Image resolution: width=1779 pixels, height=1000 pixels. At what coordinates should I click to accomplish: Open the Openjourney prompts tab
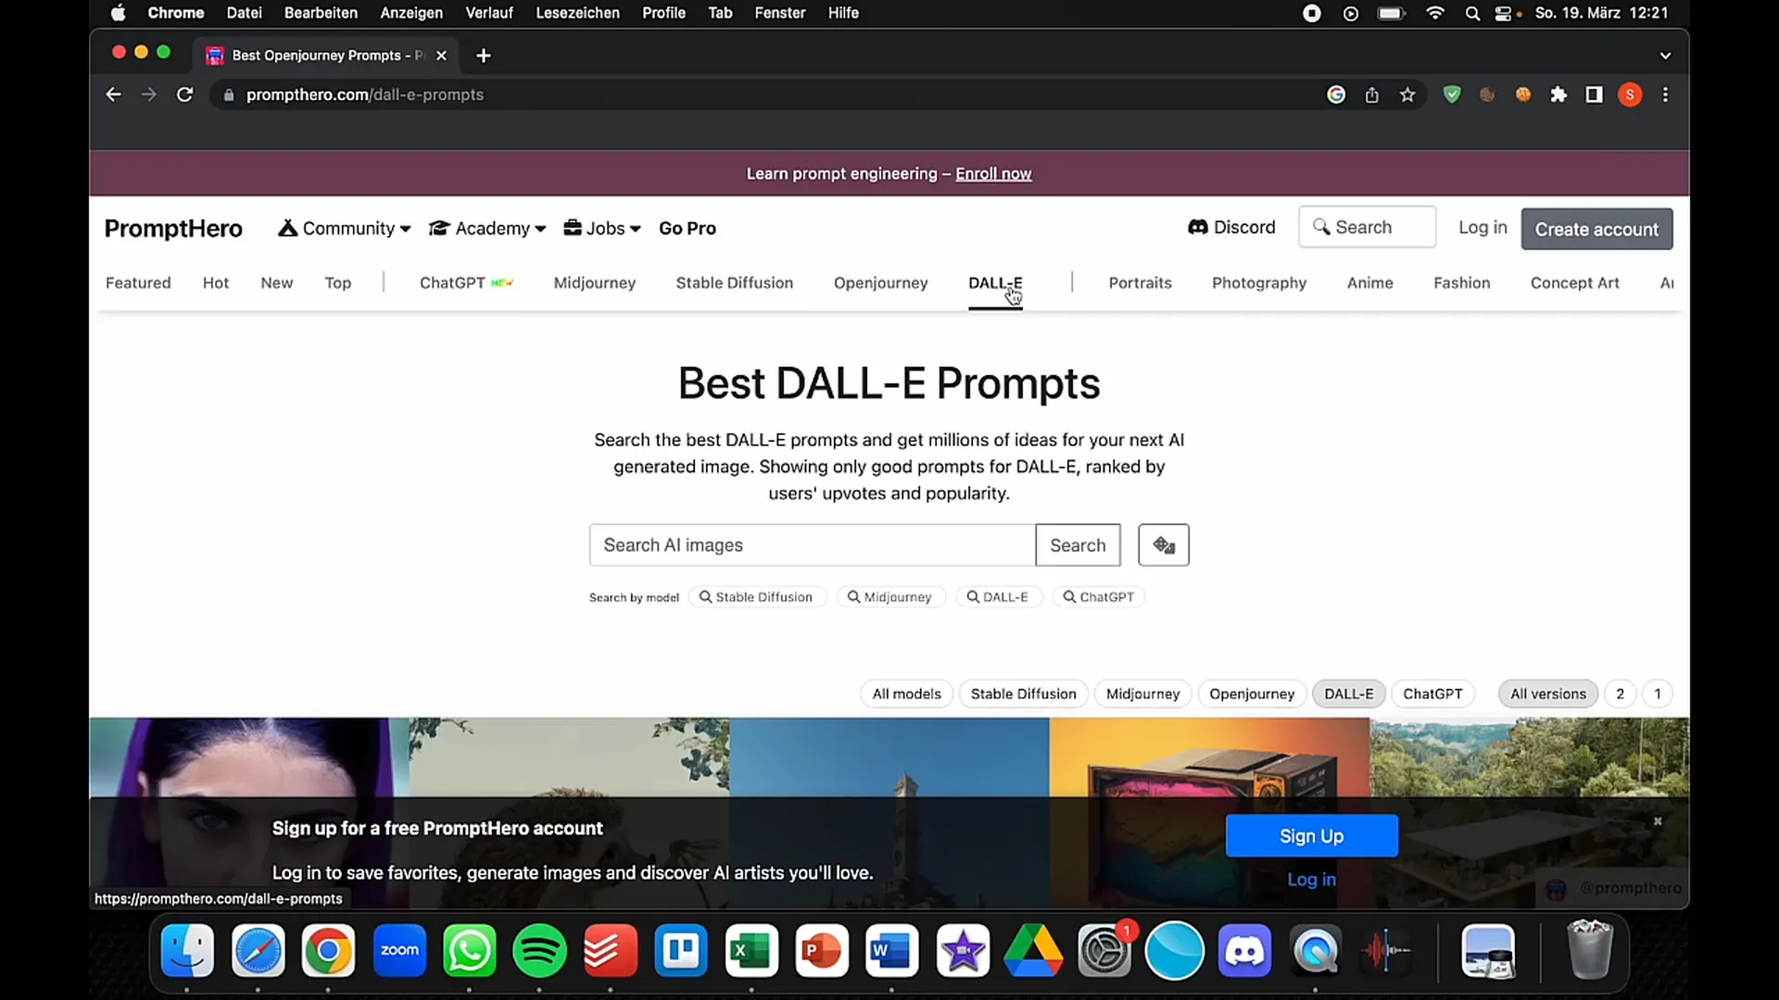click(879, 282)
